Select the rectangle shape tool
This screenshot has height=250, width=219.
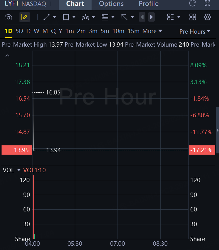pyautogui.click(x=66, y=17)
